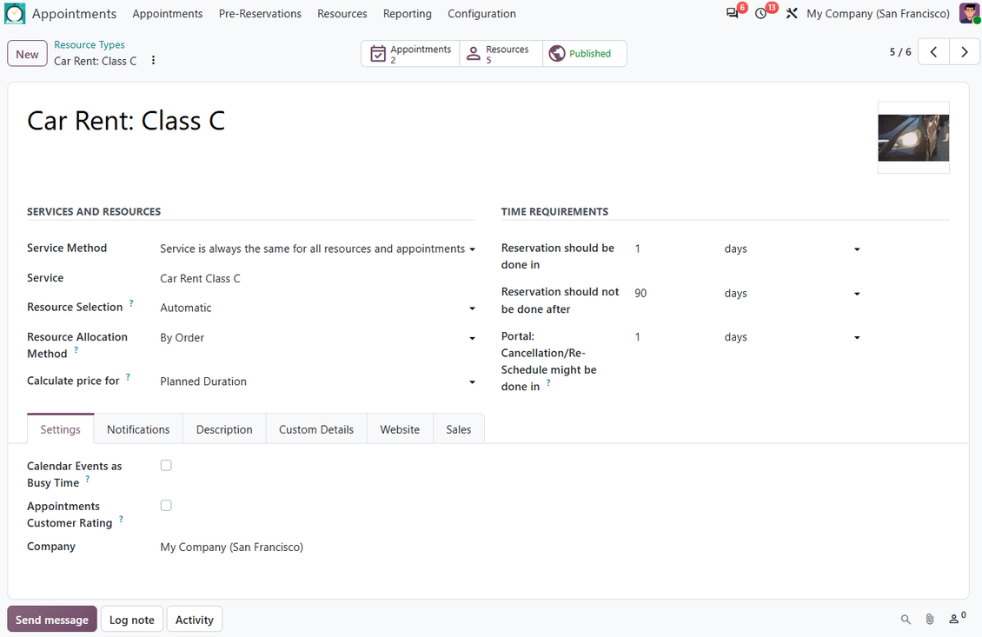Switch to the Website tab

click(x=400, y=429)
